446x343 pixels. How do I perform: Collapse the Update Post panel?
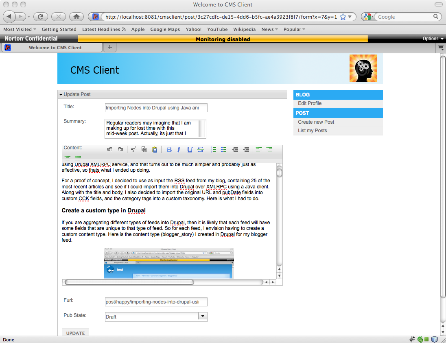61,94
